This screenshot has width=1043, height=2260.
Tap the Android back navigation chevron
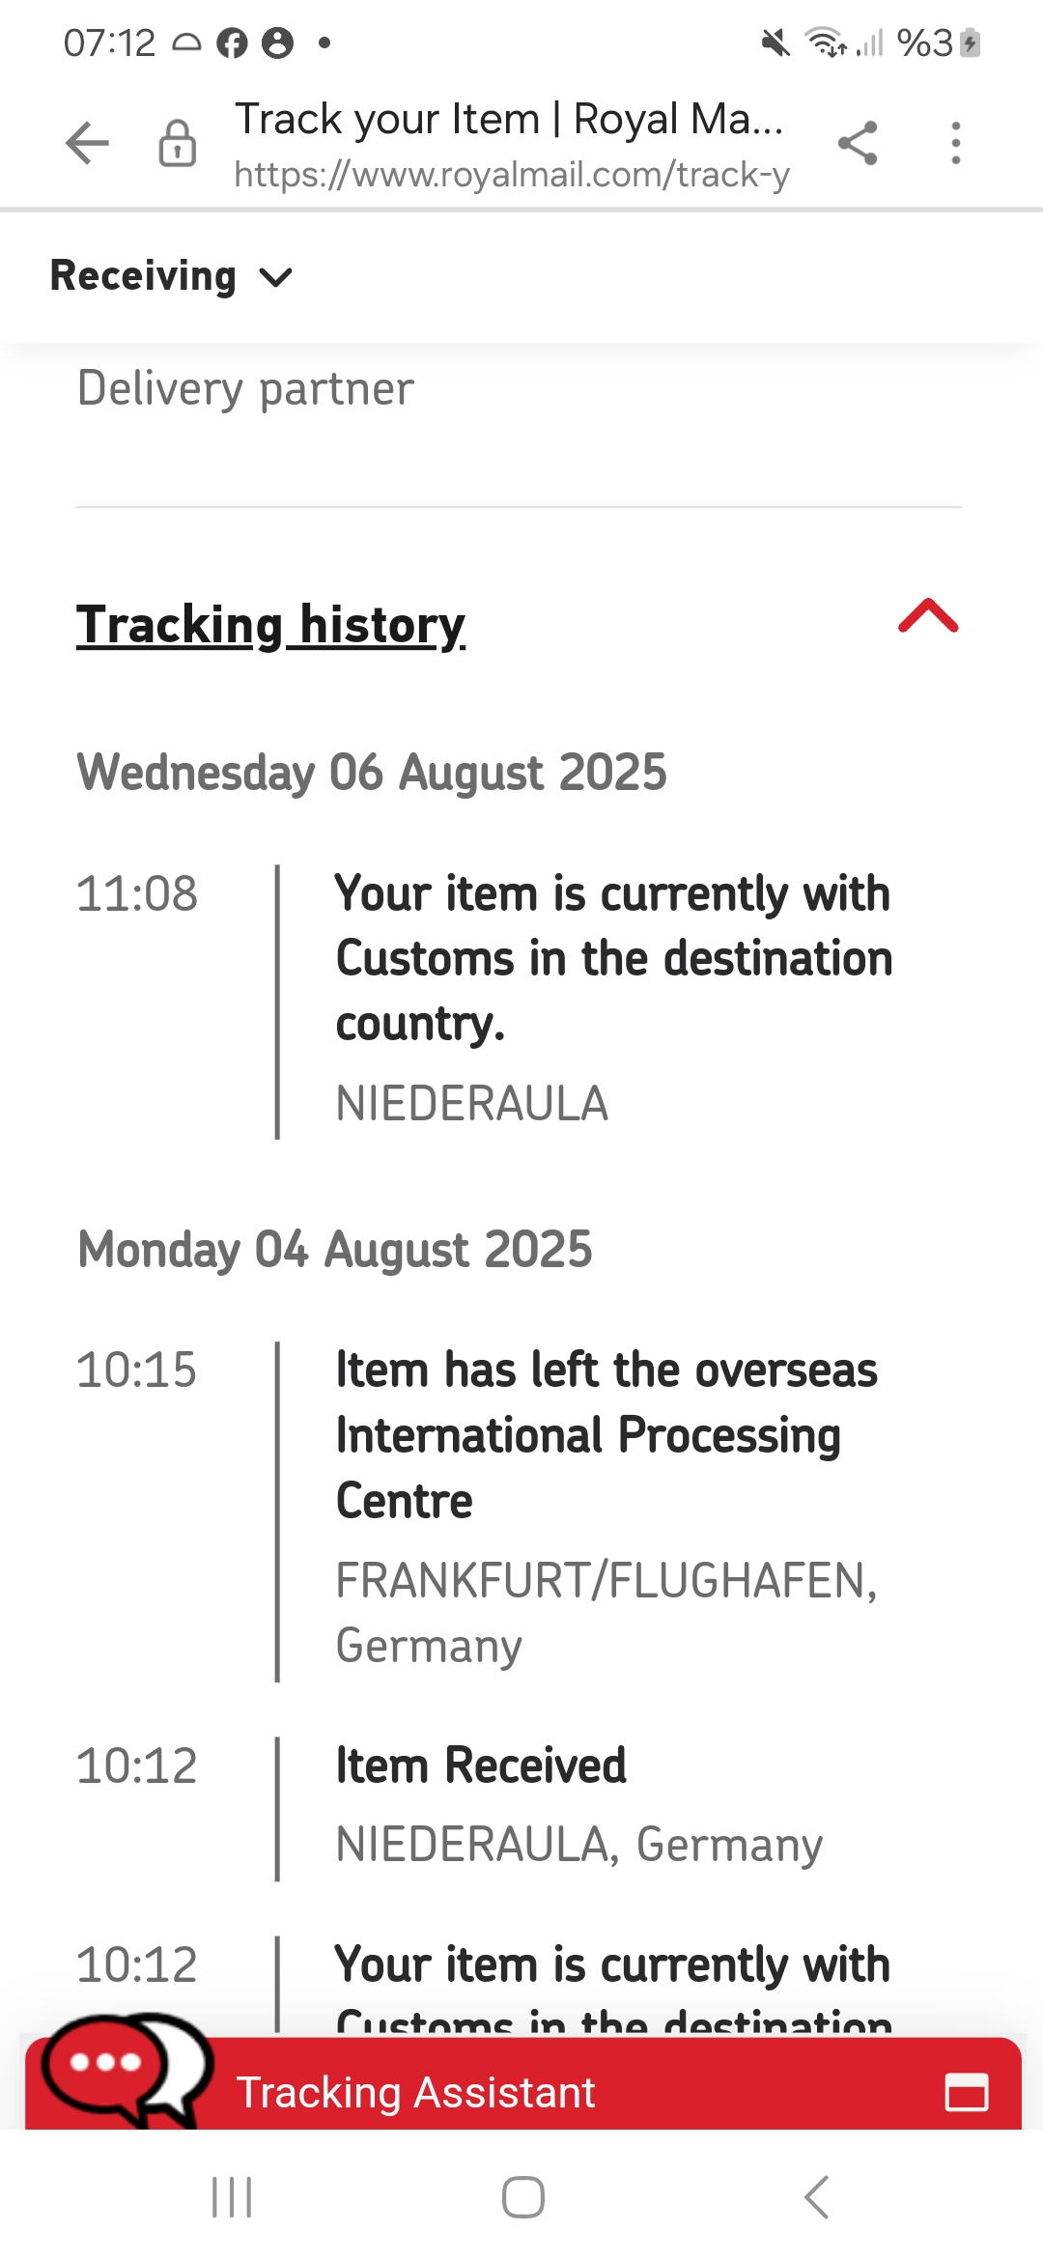pos(816,2197)
